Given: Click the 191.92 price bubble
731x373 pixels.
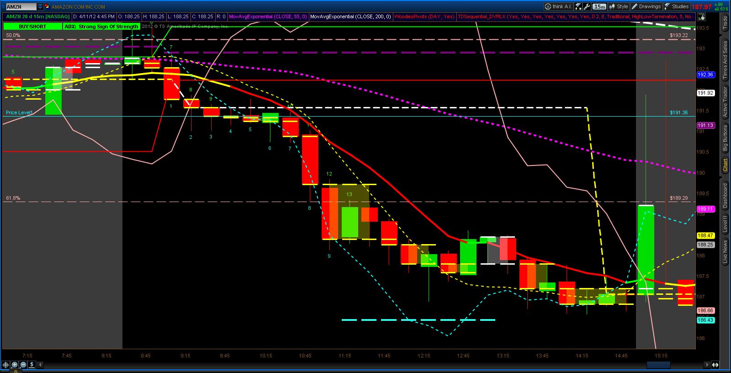Looking at the screenshot, I should pos(705,93).
